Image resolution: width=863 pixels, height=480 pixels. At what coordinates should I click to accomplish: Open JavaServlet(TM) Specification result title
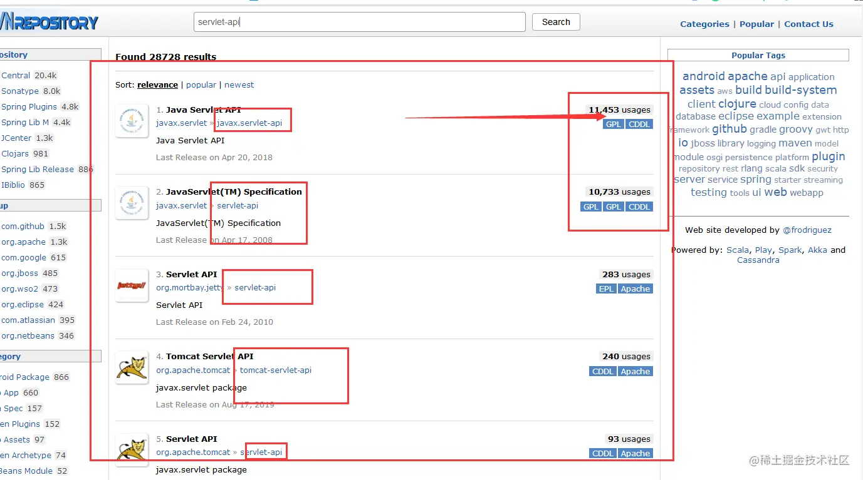coord(234,191)
